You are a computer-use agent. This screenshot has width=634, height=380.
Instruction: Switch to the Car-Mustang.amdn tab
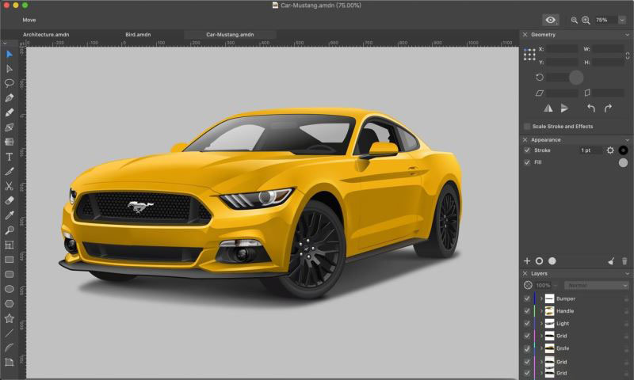coord(230,35)
